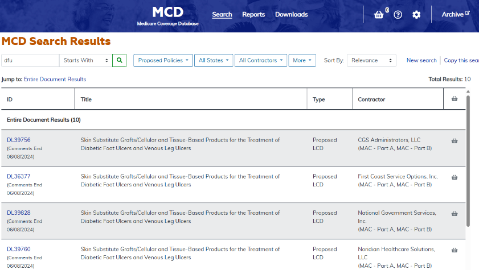Add DL39760 to basket
The width and height of the screenshot is (479, 270).
pos(455,250)
